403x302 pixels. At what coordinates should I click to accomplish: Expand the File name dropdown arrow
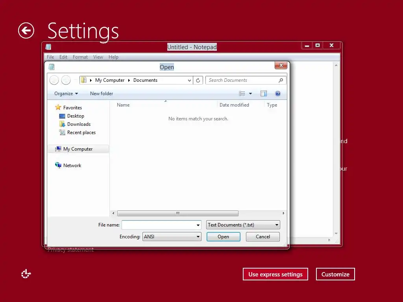(x=198, y=225)
